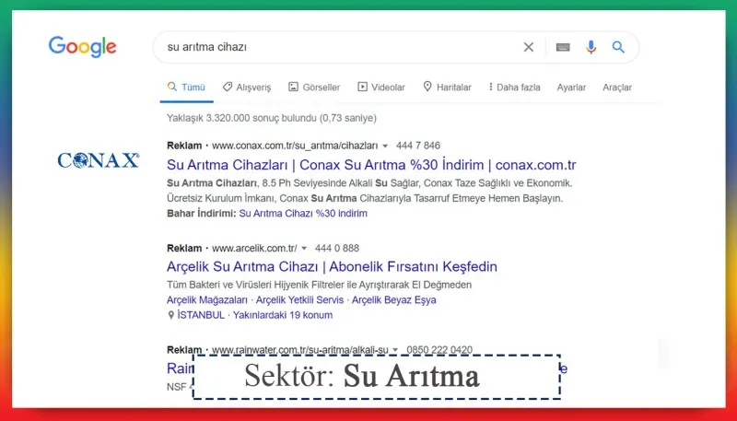Viewport: 737px width, 421px height.
Task: Open Arçelik Su Arıtma Cihazı ad title
Action: tap(332, 267)
